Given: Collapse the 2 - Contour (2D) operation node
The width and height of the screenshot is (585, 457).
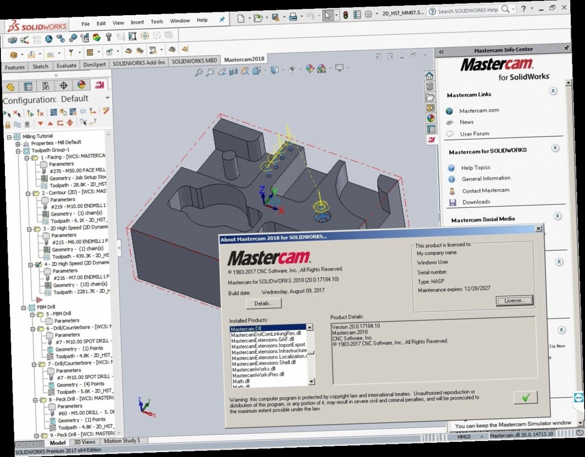Looking at the screenshot, I should (x=29, y=194).
